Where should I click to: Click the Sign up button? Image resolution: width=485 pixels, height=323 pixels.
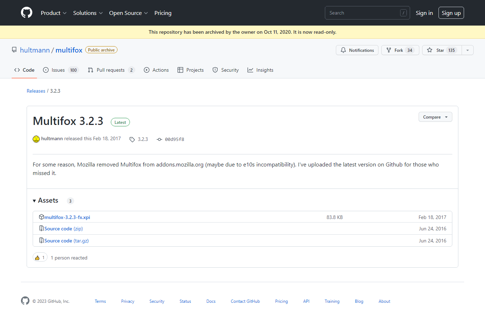click(x=451, y=13)
